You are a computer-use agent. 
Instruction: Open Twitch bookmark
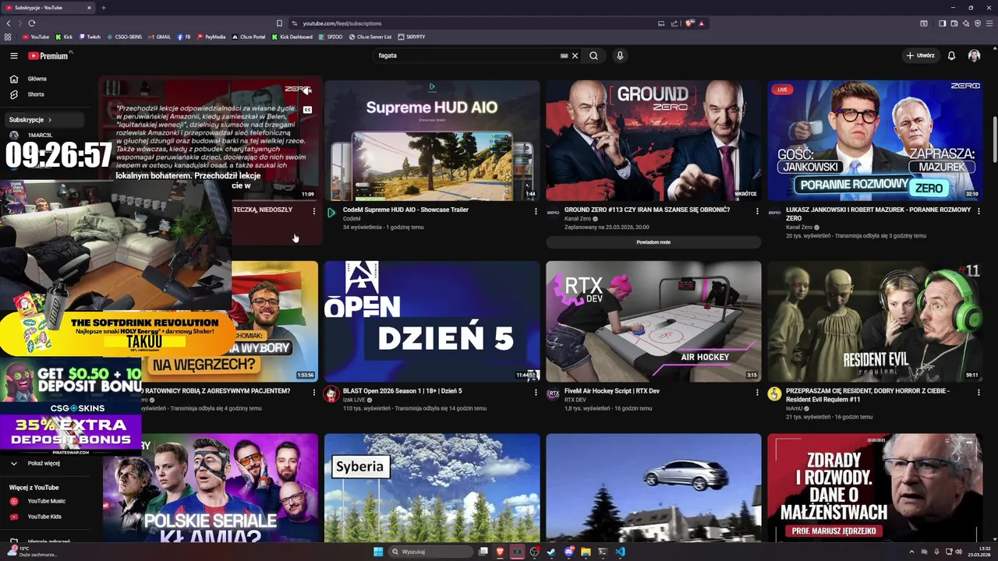coord(90,37)
